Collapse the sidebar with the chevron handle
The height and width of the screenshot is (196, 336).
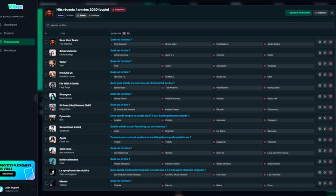click(35, 98)
